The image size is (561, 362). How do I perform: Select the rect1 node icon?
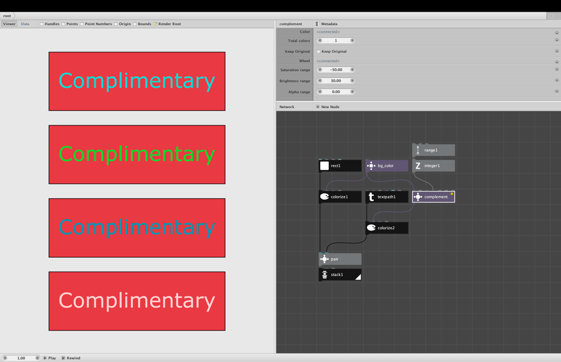[x=324, y=166]
